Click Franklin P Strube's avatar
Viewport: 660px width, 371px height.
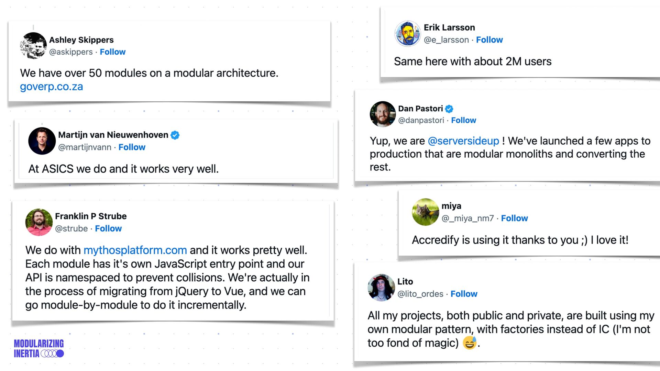pos(39,222)
